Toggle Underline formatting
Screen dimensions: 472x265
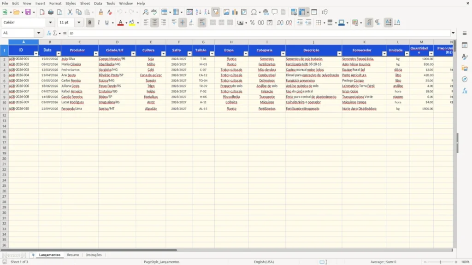point(107,23)
